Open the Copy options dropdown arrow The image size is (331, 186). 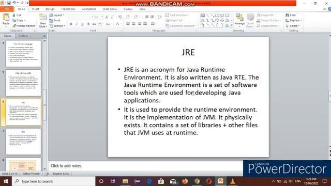pos(25,21)
